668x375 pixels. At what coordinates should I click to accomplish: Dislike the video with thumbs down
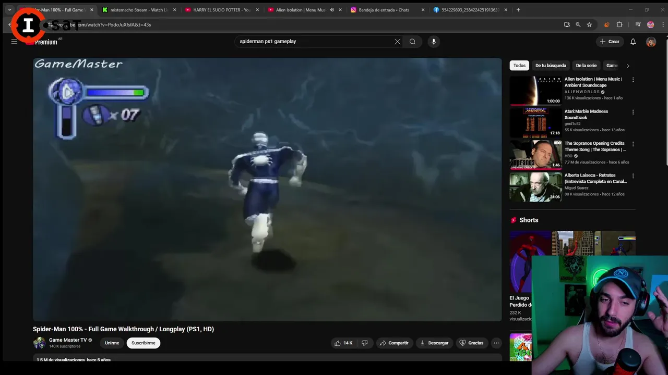365,343
